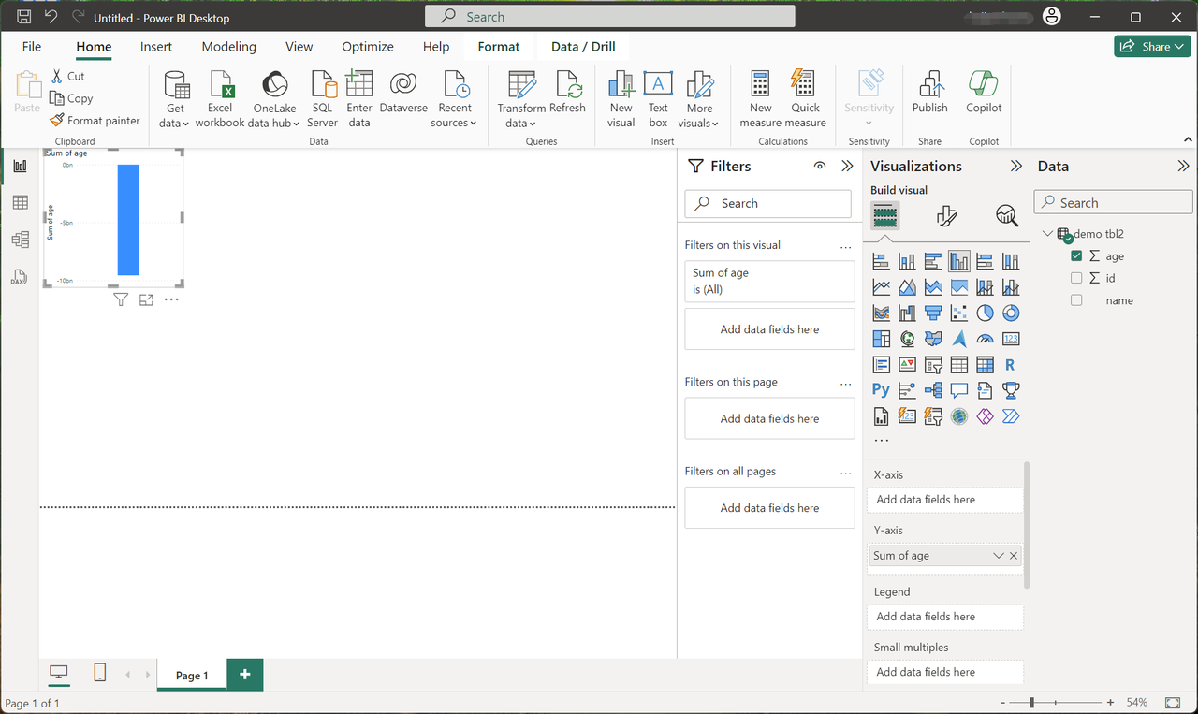Open the Format visual tab icon

[x=946, y=217]
